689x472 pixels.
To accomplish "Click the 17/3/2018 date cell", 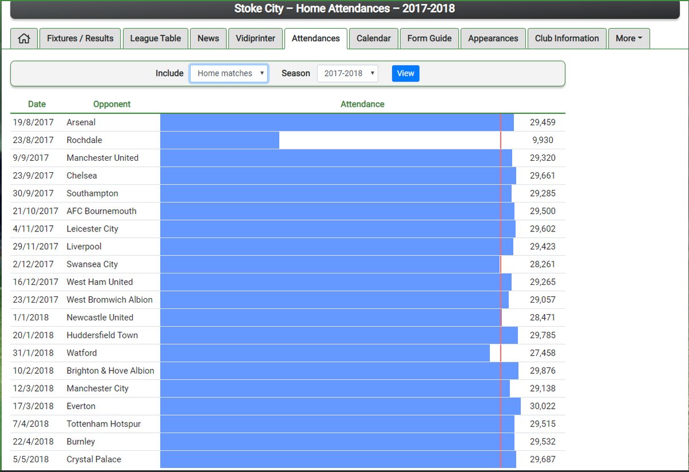I will 33,407.
